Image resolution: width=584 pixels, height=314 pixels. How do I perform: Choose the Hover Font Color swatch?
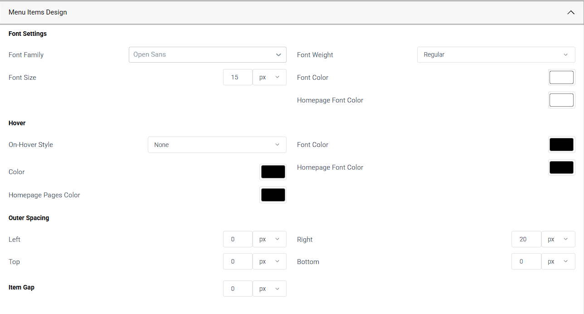561,145
